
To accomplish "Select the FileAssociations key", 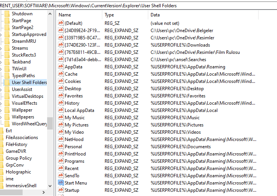I will [x=22, y=138].
